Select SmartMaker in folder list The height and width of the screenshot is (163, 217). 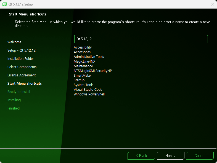[x=83, y=76]
